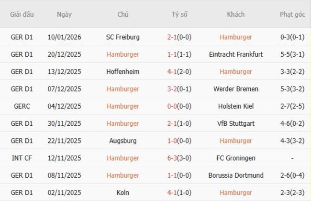Select the Borussia Dortmund team link
This screenshot has width=311, height=202.
click(235, 175)
